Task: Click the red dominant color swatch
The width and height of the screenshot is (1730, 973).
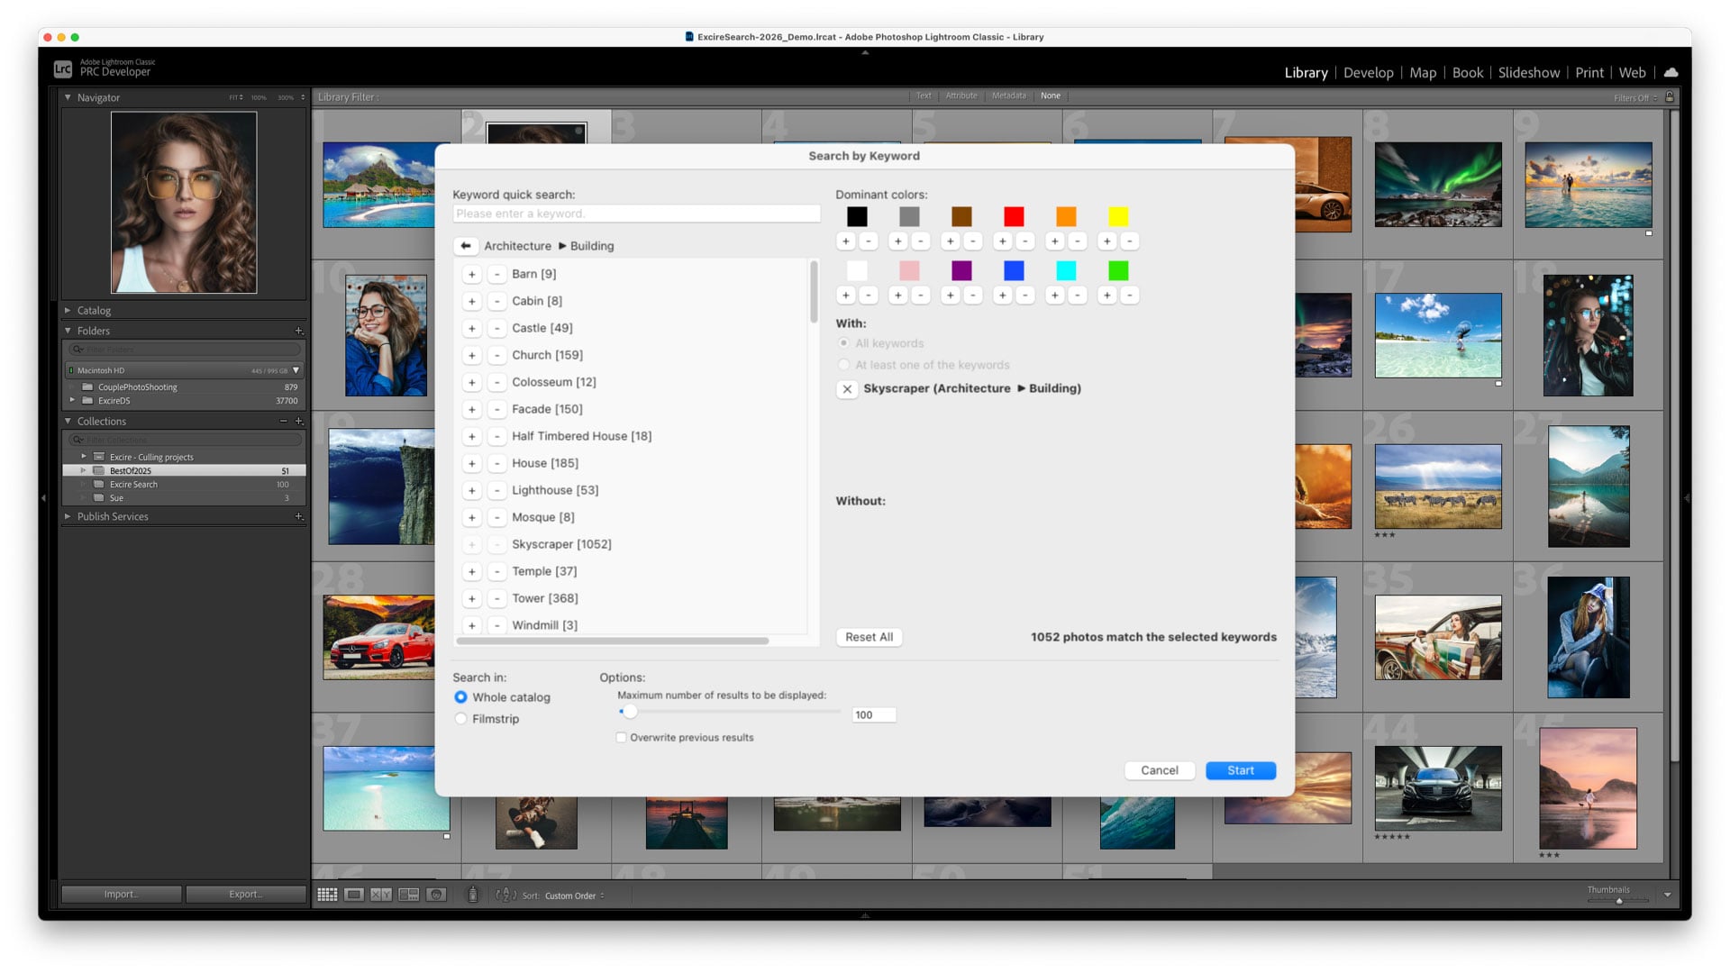Action: 1014,216
